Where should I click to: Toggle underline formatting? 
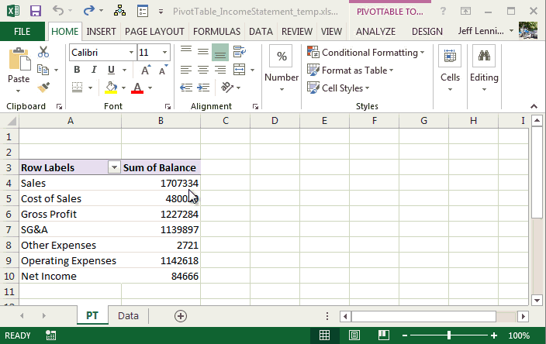coord(111,70)
